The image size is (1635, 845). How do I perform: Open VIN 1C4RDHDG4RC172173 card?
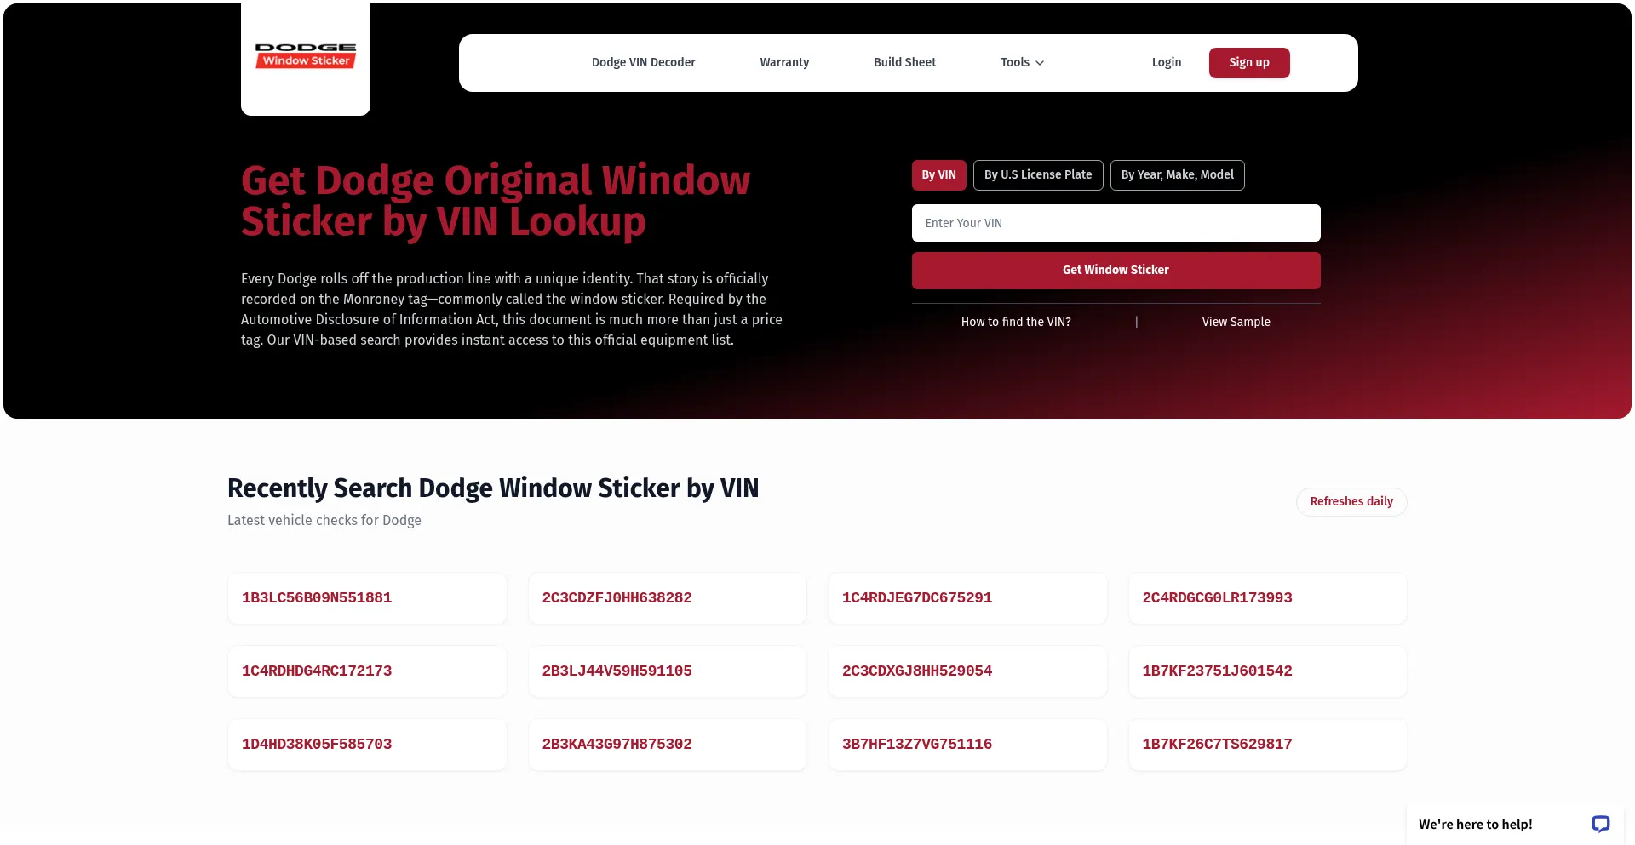(367, 671)
